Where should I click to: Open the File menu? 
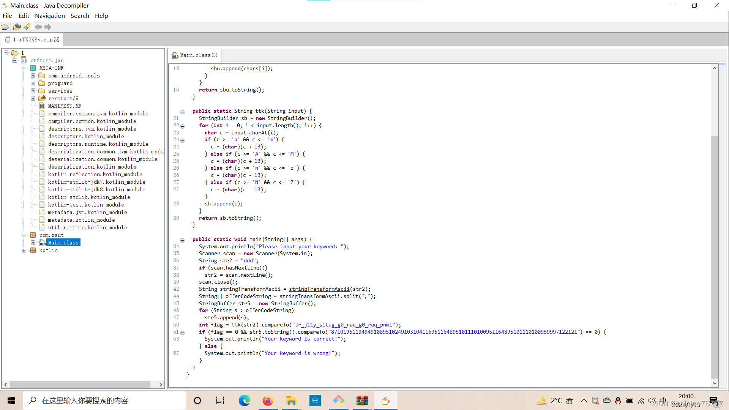click(x=7, y=16)
